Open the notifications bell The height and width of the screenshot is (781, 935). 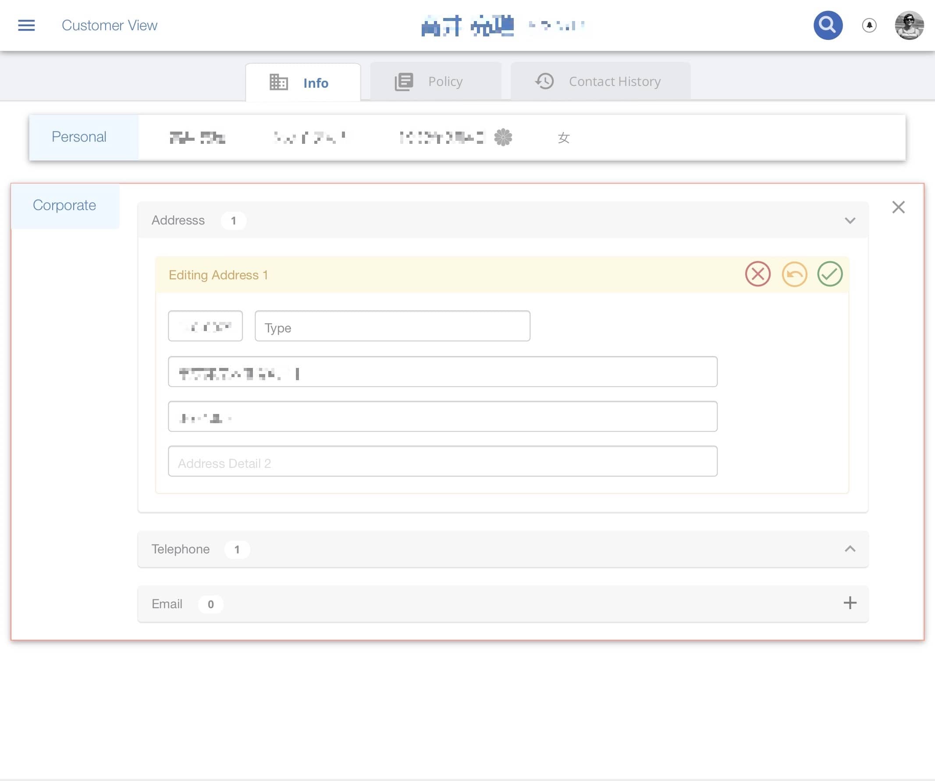(x=869, y=25)
